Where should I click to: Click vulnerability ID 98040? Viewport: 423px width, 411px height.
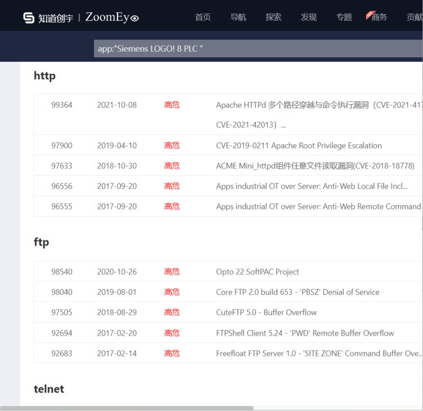(x=62, y=292)
